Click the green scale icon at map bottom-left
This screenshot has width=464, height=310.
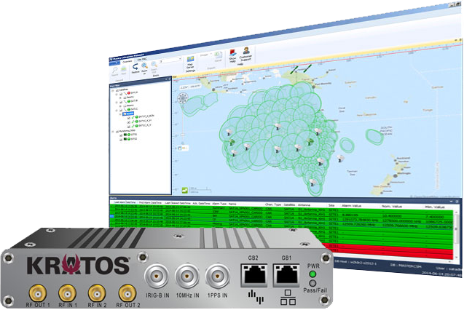click(185, 190)
